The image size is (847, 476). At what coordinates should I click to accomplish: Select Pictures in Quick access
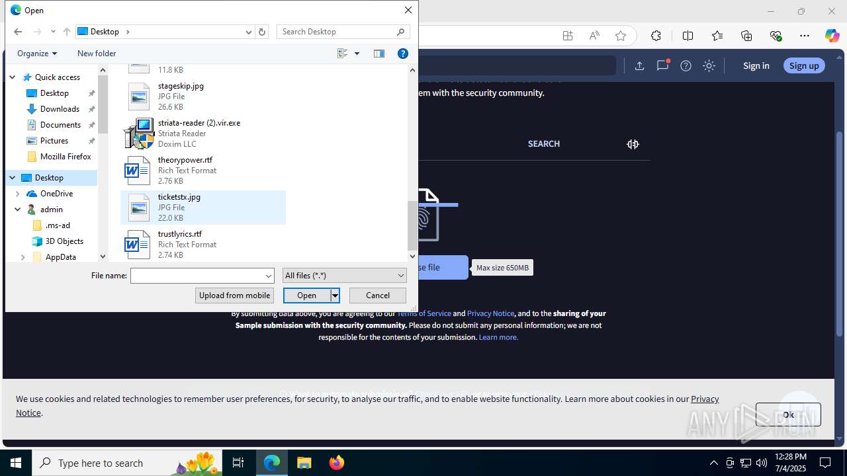54,141
